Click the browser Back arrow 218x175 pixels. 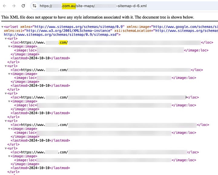click(x=5, y=6)
